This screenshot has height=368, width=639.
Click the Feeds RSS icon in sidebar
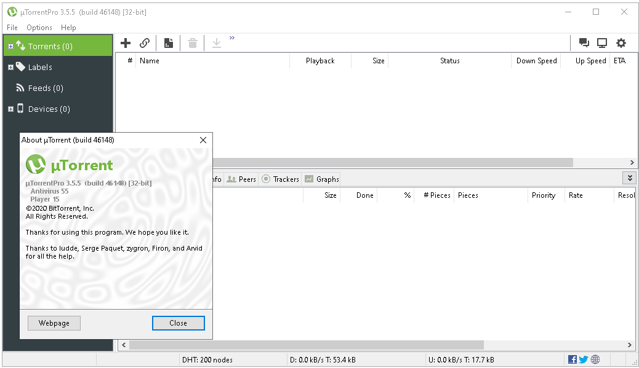click(20, 88)
